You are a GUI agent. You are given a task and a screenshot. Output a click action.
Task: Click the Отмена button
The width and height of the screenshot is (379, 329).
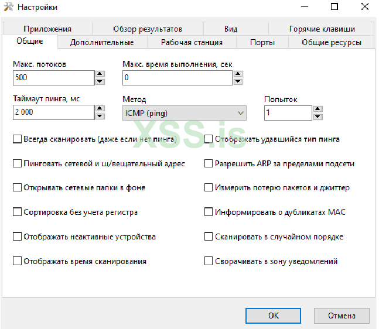click(342, 316)
